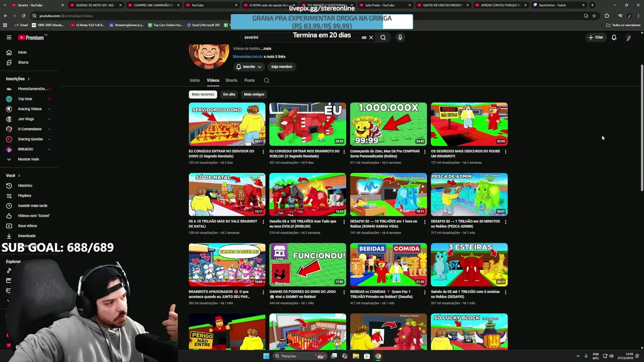Switch to the channel Shorts tab

(x=231, y=80)
